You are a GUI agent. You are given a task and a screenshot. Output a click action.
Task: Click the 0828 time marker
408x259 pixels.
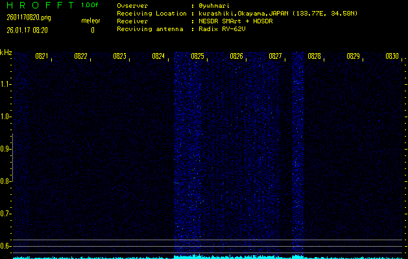315,56
